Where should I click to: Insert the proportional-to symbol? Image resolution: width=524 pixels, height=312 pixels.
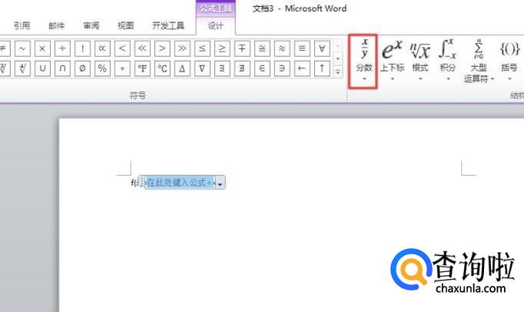pyautogui.click(x=102, y=48)
